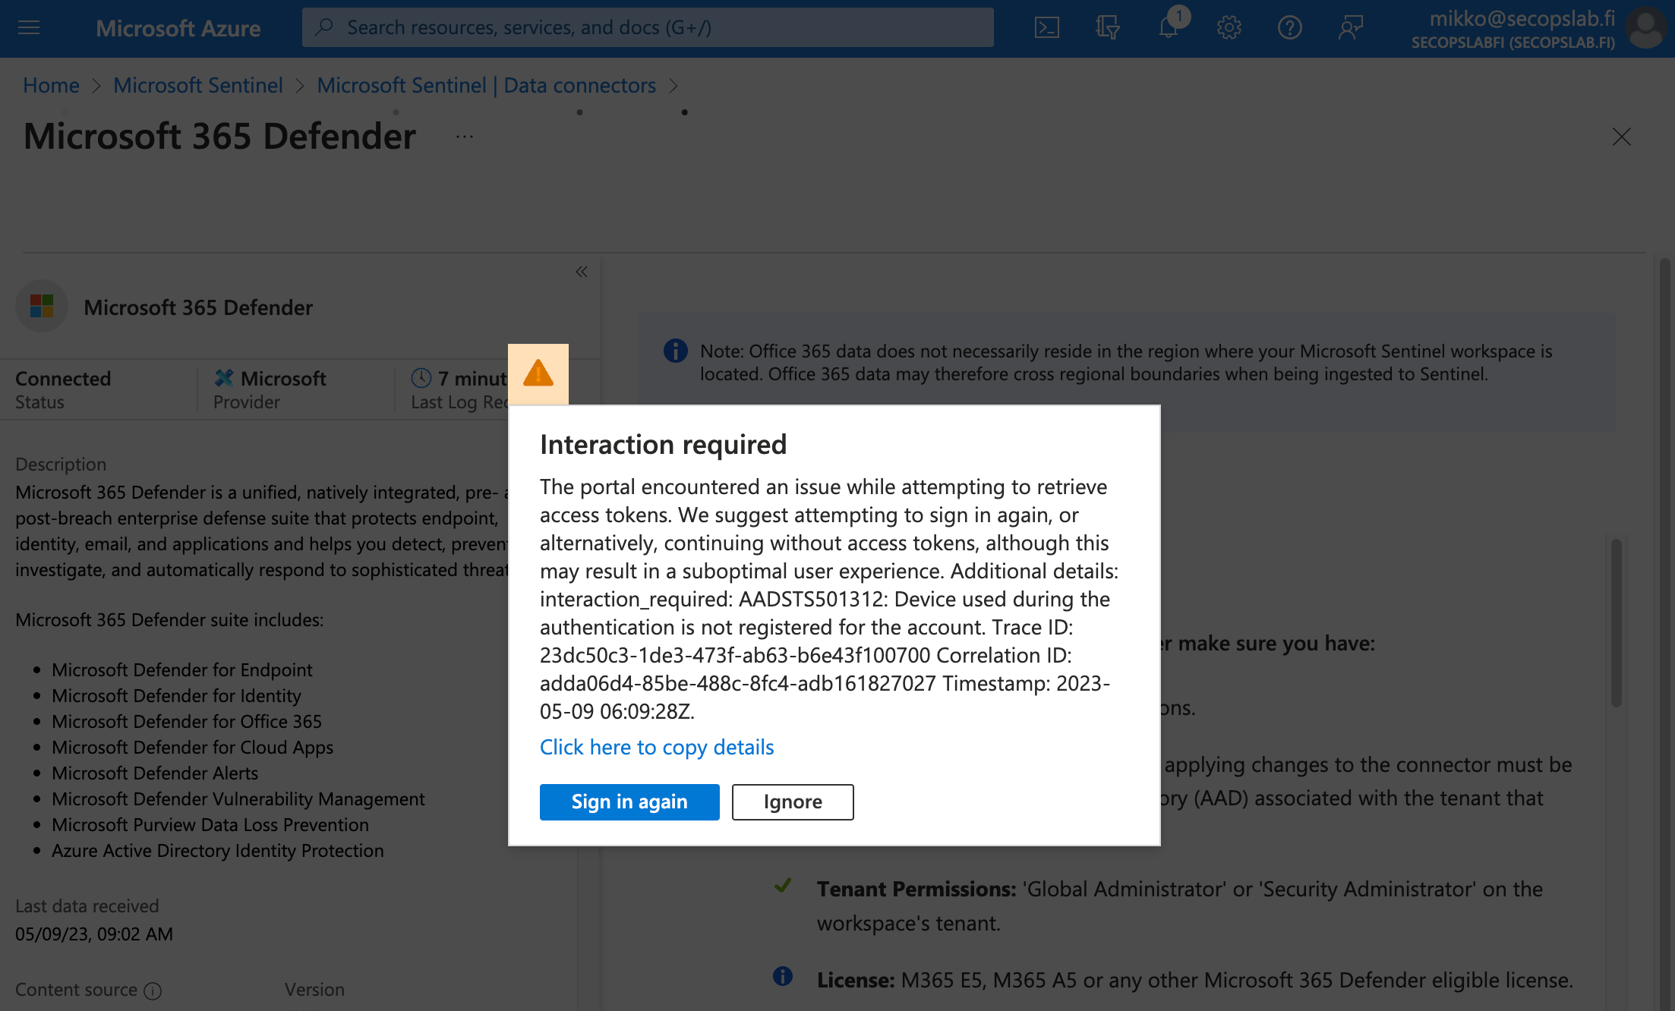Click the Microsoft 365 Defender logo
Viewport: 1675px width, 1011px height.
42,307
